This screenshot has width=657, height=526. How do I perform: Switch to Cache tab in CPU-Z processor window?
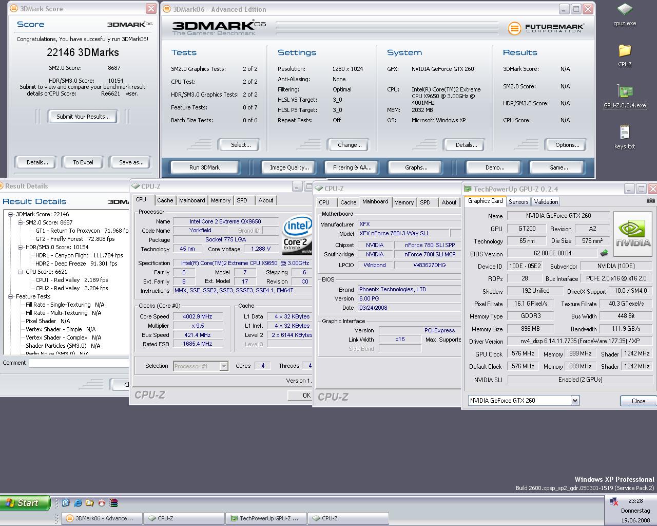[x=165, y=200]
